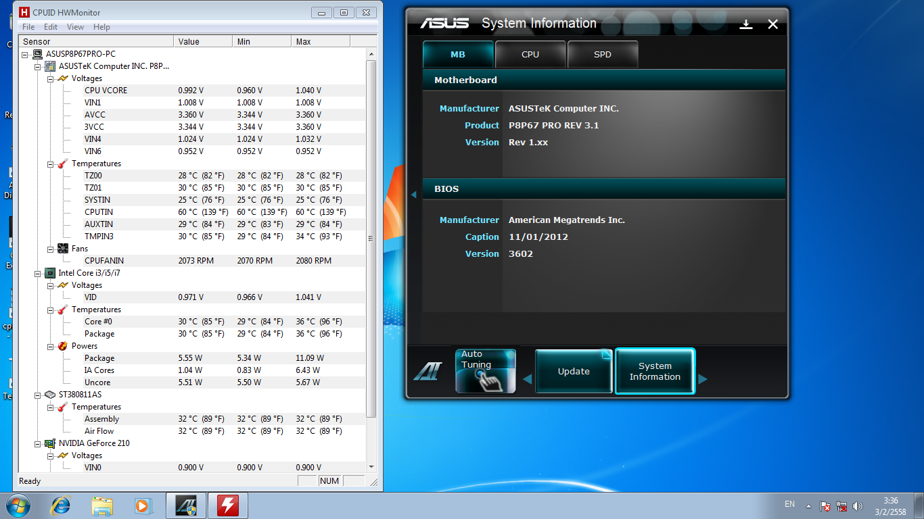
Task: Open the Windows Start menu
Action: coord(18,505)
